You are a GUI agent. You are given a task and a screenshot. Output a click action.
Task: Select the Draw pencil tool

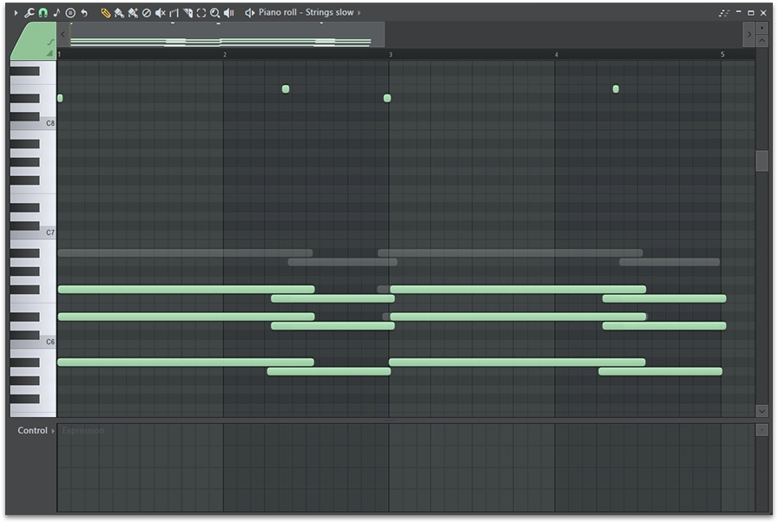pyautogui.click(x=105, y=13)
